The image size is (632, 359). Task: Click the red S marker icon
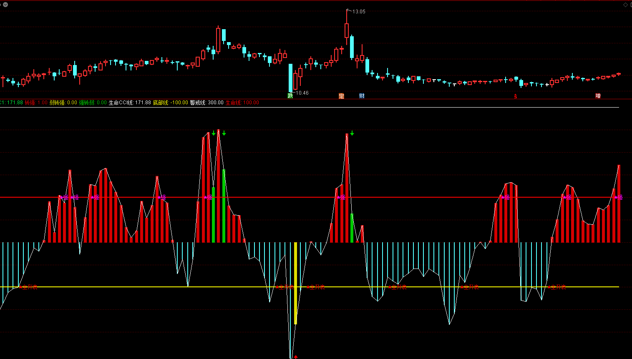tap(516, 96)
